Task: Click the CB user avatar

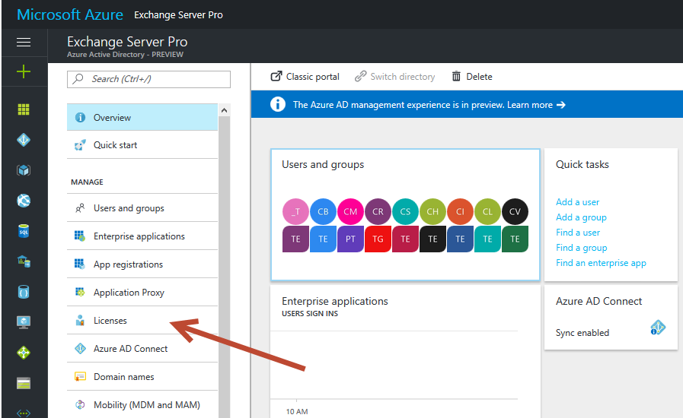Action: click(323, 212)
